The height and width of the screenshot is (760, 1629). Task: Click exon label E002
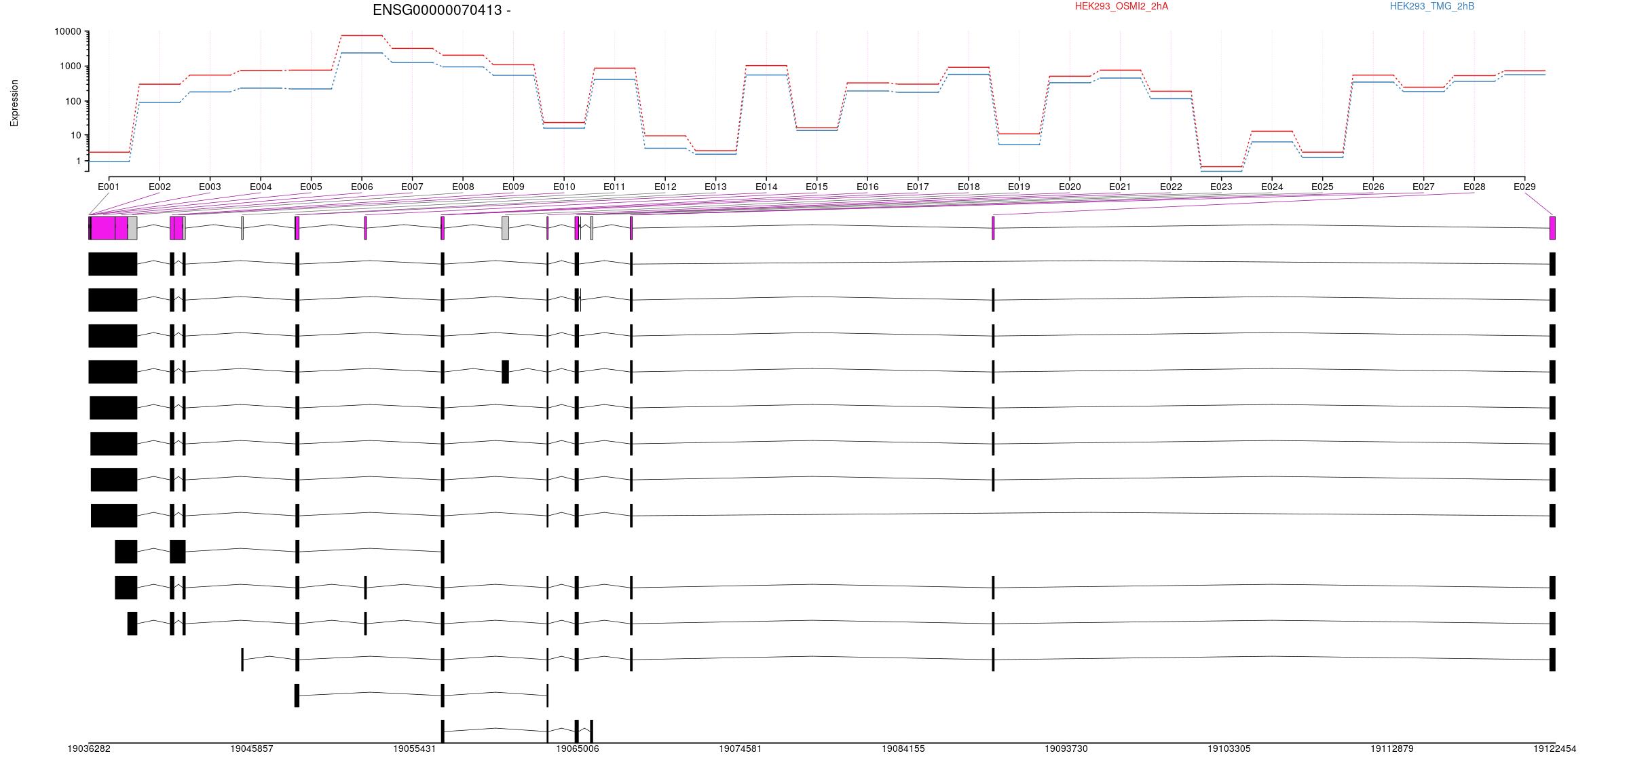pos(160,187)
